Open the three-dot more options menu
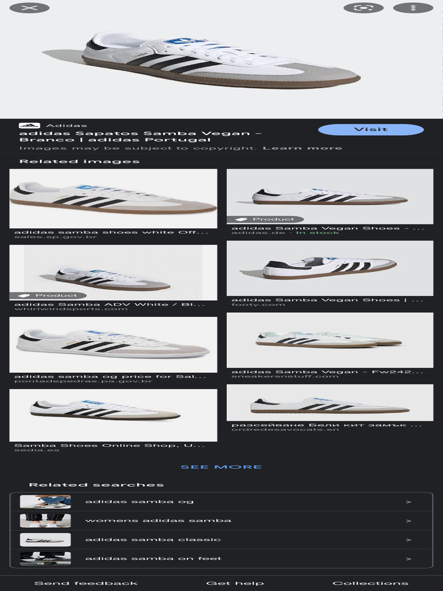The image size is (443, 591). 413,8
